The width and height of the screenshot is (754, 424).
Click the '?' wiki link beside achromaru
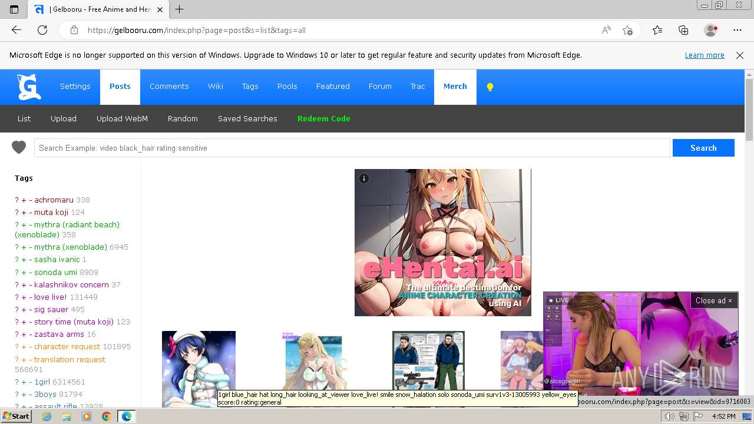point(17,200)
